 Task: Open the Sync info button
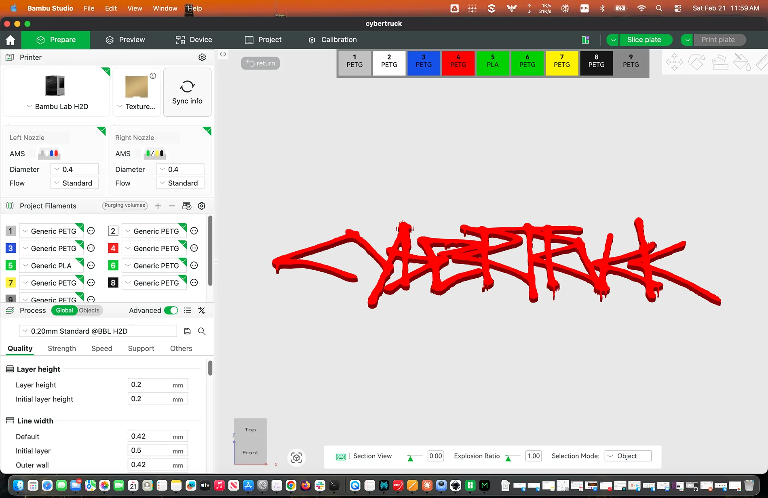pyautogui.click(x=187, y=92)
